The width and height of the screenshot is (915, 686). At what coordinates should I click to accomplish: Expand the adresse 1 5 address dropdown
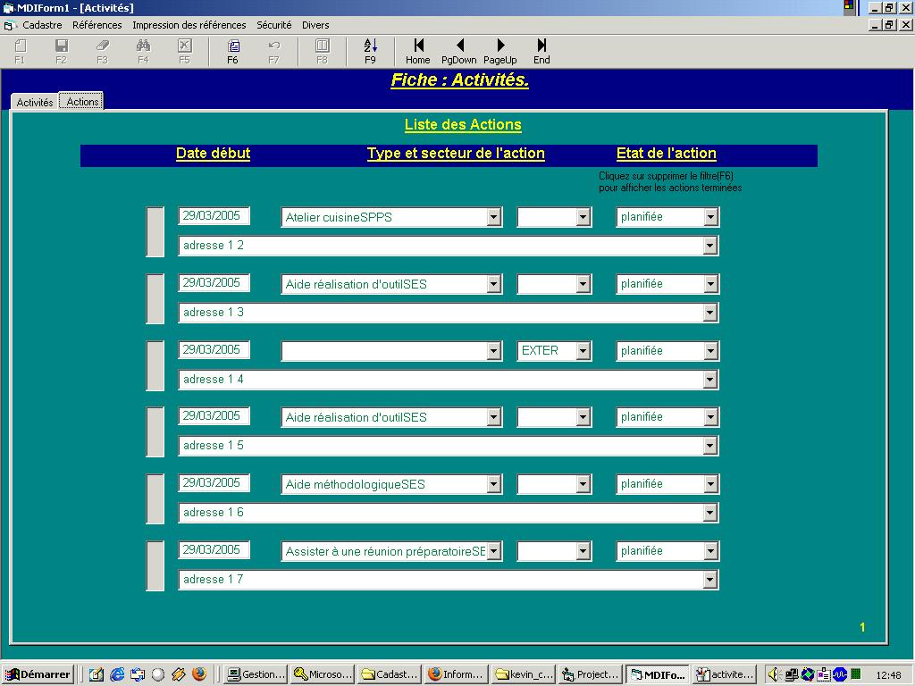click(x=709, y=446)
